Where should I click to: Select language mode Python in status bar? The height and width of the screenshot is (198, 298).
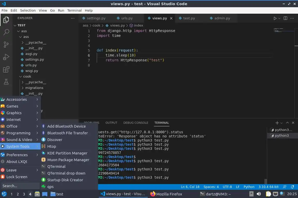tap(249, 187)
